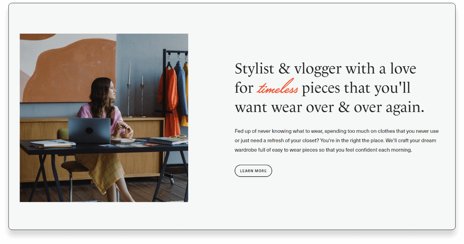The image size is (464, 244).
Task: Click the LEARN MORE button
Action: click(253, 171)
